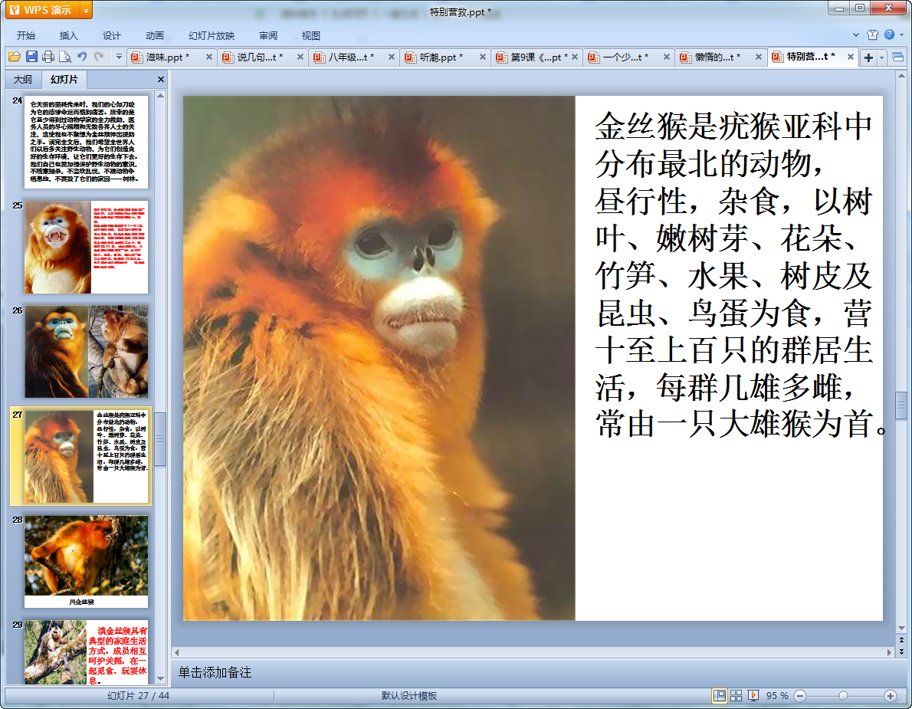Click the Print toolbar icon
Image resolution: width=912 pixels, height=709 pixels.
(x=48, y=57)
